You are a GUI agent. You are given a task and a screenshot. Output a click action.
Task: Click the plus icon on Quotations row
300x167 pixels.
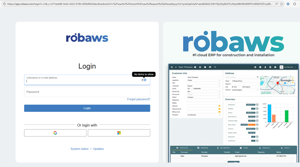pos(257,105)
